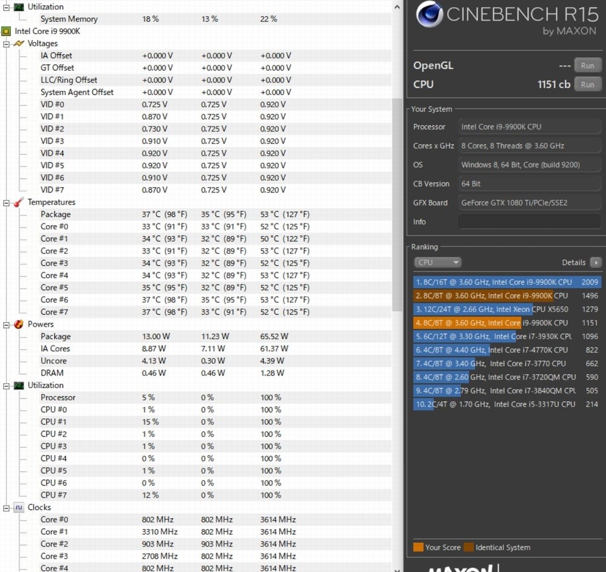Click the Temperatures thermometer icon

19,202
